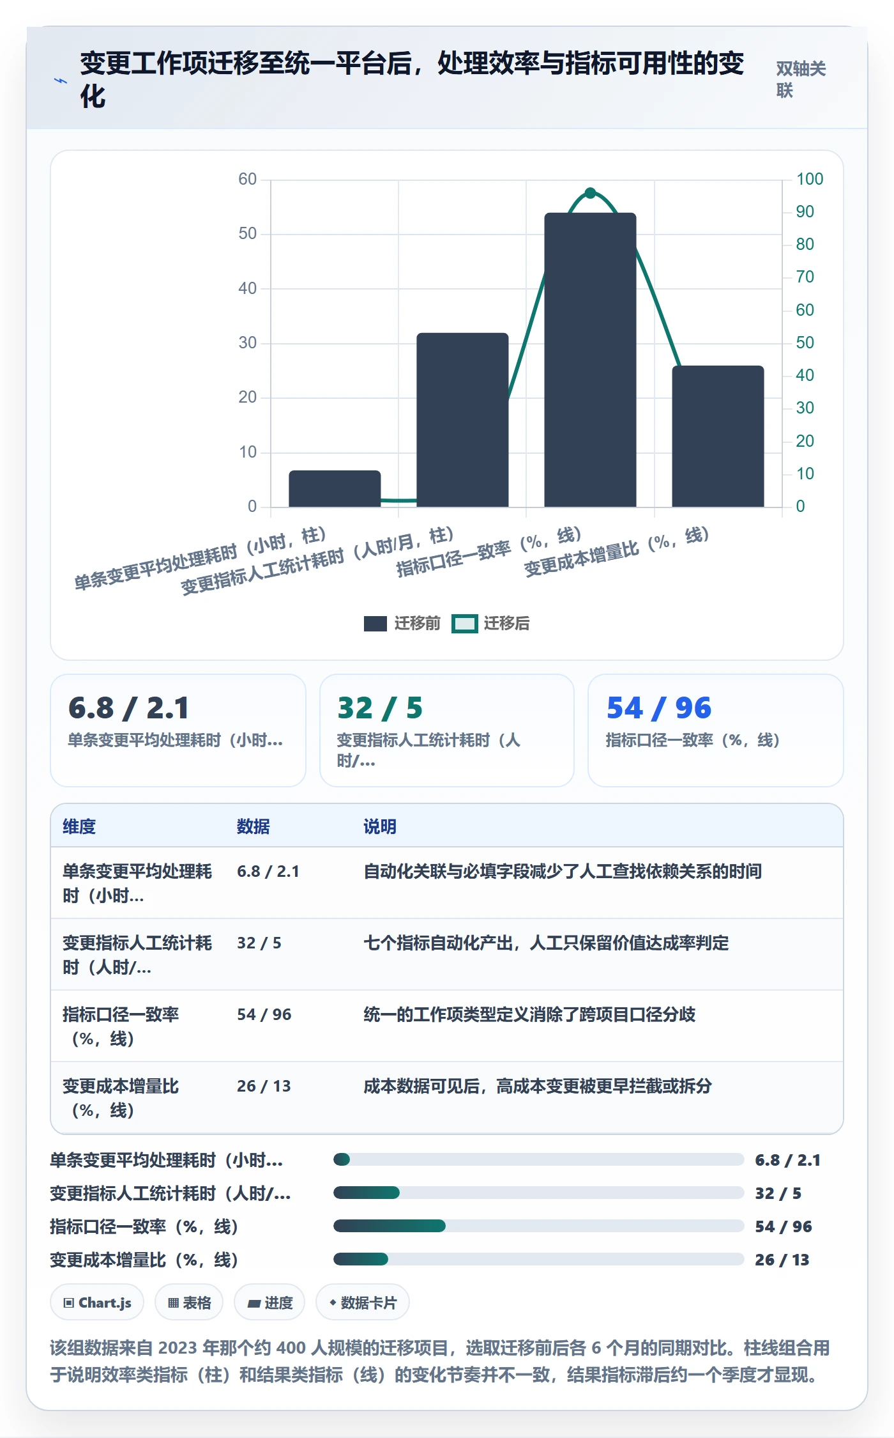
Task: Click progress value label 26 / 13
Action: 782,1260
